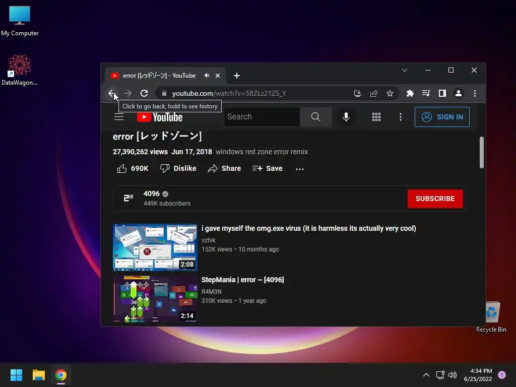This screenshot has width=516, height=387.
Task: Open My Computer desktop icon
Action: [20, 21]
